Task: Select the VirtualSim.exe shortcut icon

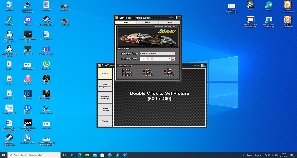Action: (x=250, y=22)
